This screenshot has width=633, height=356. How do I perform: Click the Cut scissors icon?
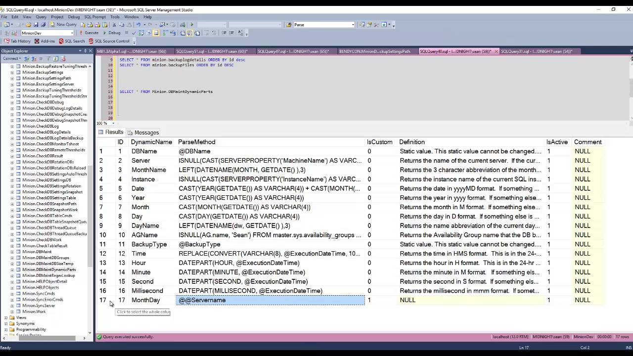coord(114,25)
